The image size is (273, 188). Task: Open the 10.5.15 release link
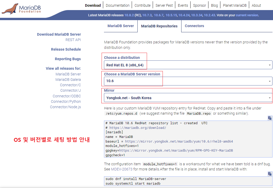point(171,15)
